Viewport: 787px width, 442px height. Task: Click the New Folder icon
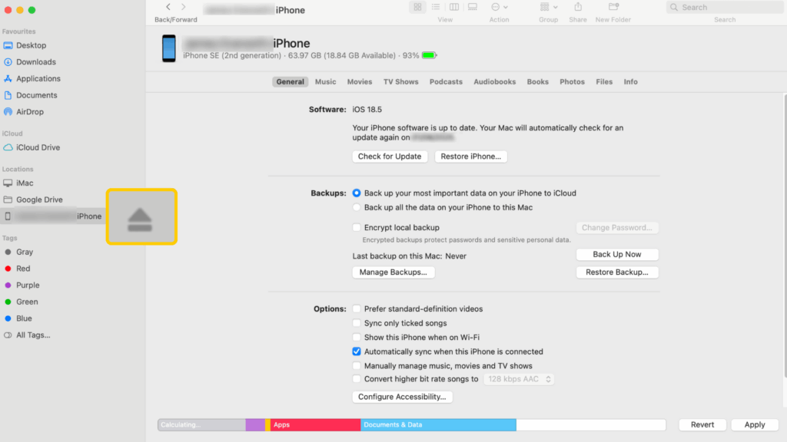(x=613, y=7)
